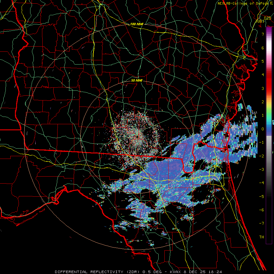Image resolution: width=274 pixels, height=274 pixels.
Task: Click the -3 value on the color scale
Action: pyautogui.click(x=262, y=170)
